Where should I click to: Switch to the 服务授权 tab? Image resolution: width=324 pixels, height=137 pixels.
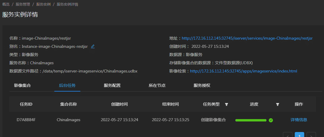pos(202,86)
